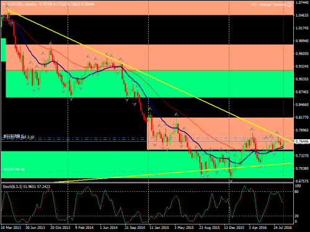The width and height of the screenshot is (310, 232).
Task: Select the #1131749 tp take-profit line label
Action: tap(14, 170)
